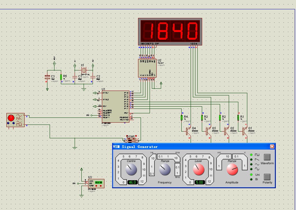Toggle the DSW1 DIP switch
This screenshot has width=296, height=210.
click(x=131, y=140)
